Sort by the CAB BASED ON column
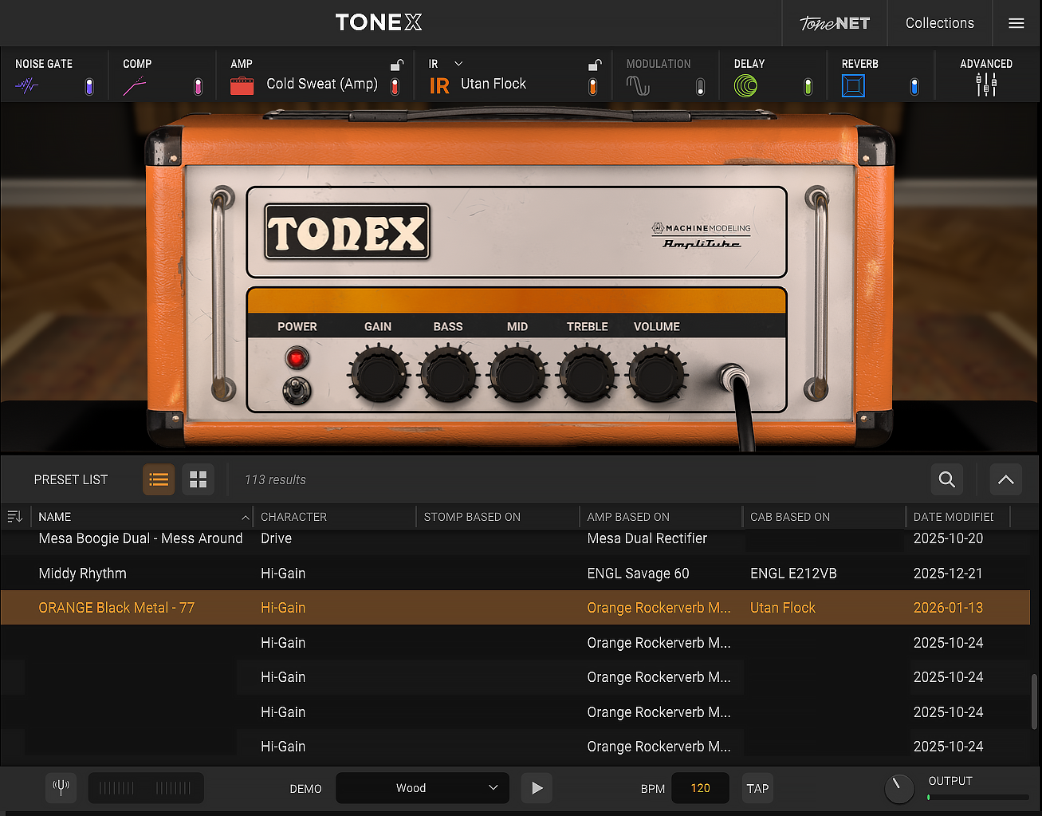1042x816 pixels. 824,517
